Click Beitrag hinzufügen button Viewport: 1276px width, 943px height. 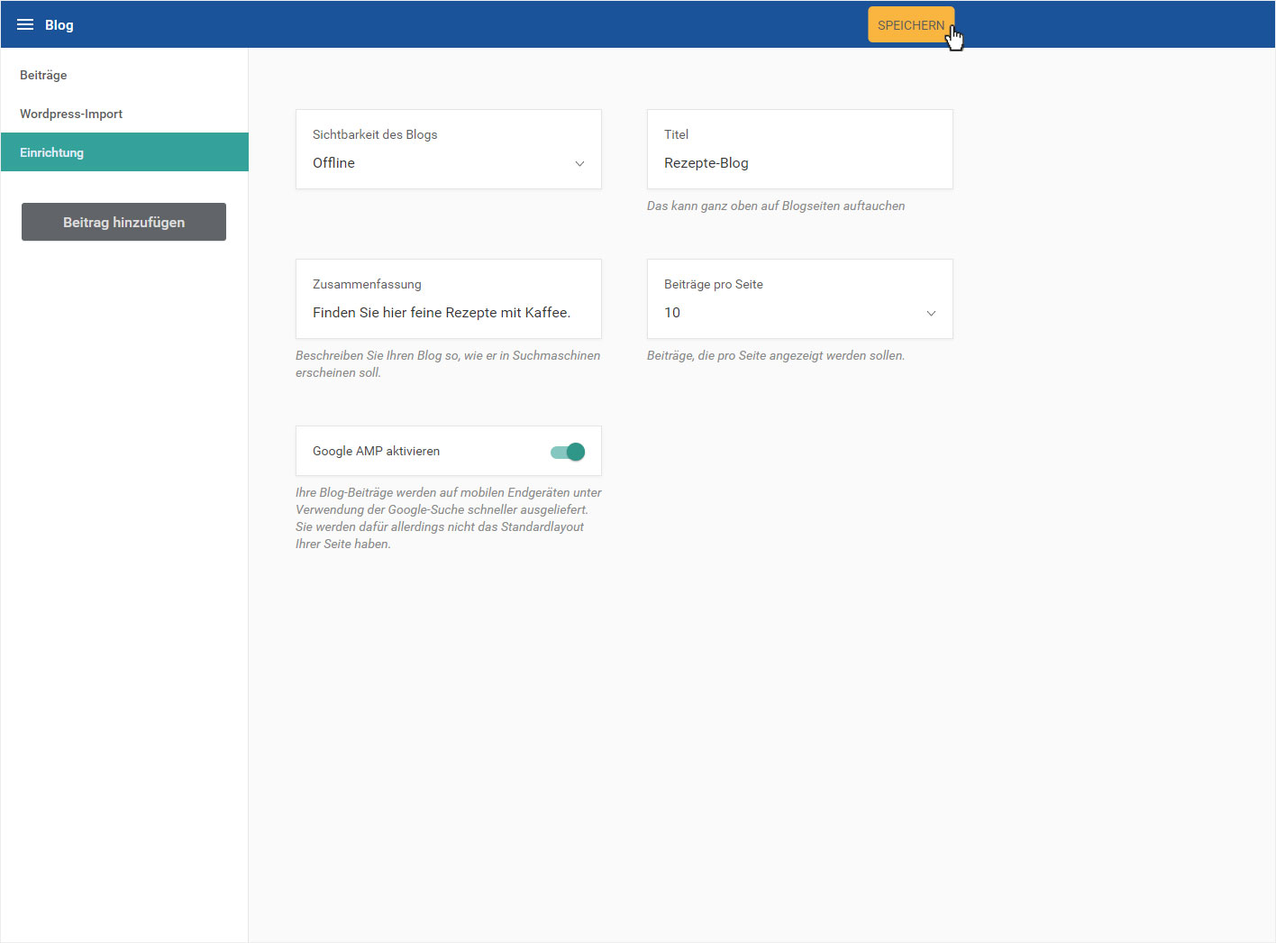pyautogui.click(x=123, y=222)
